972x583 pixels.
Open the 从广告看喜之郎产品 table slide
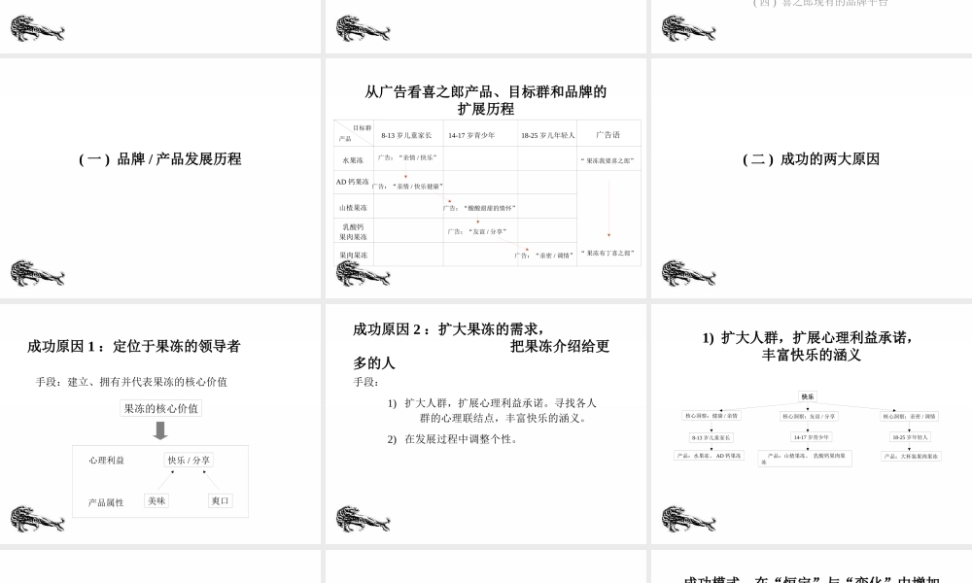click(x=485, y=179)
